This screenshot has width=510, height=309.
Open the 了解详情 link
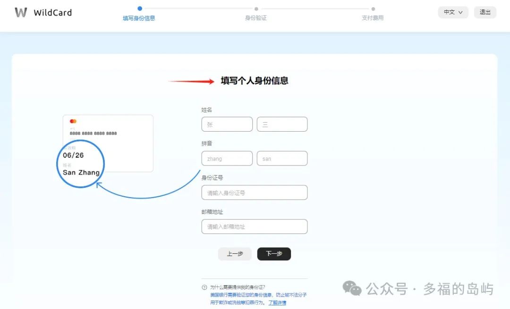(277, 302)
